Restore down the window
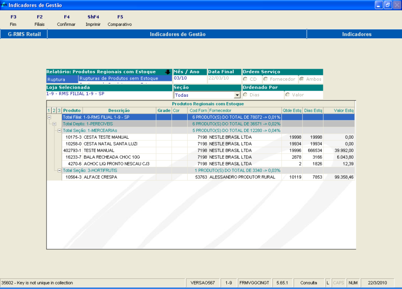 pyautogui.click(x=388, y=5)
